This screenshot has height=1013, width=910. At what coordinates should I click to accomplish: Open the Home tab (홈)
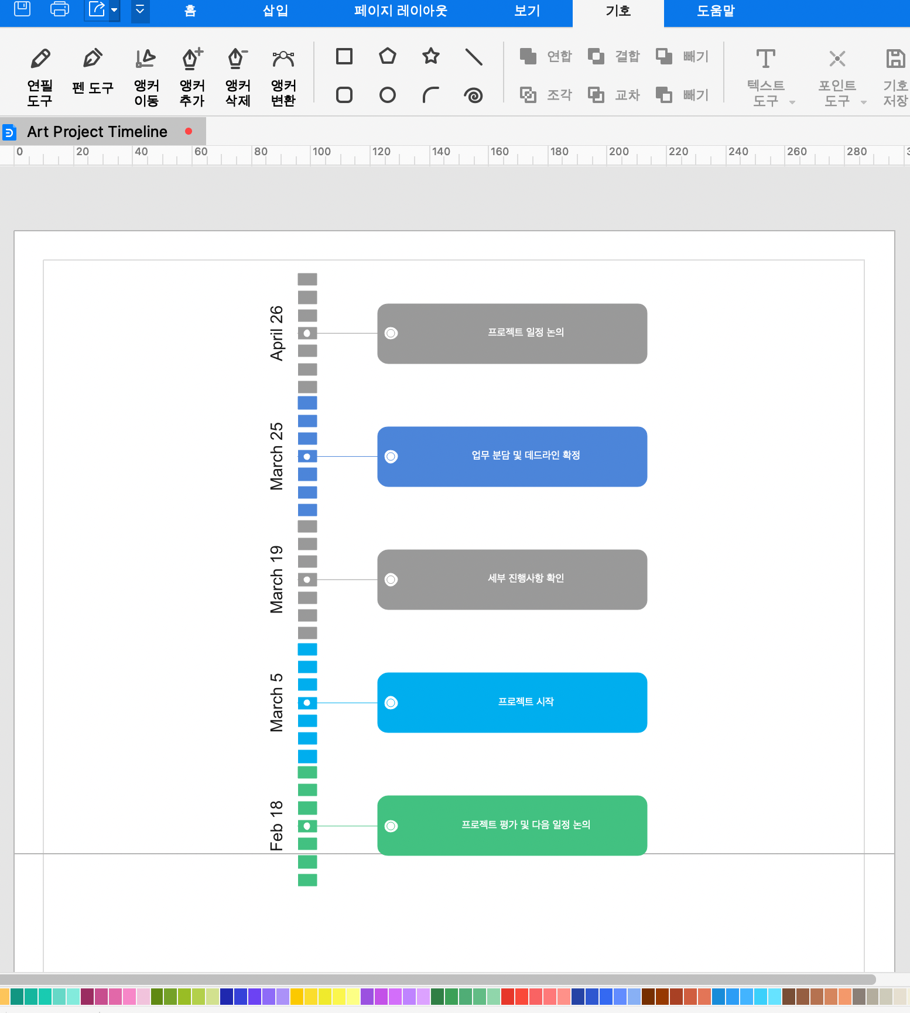pyautogui.click(x=190, y=11)
